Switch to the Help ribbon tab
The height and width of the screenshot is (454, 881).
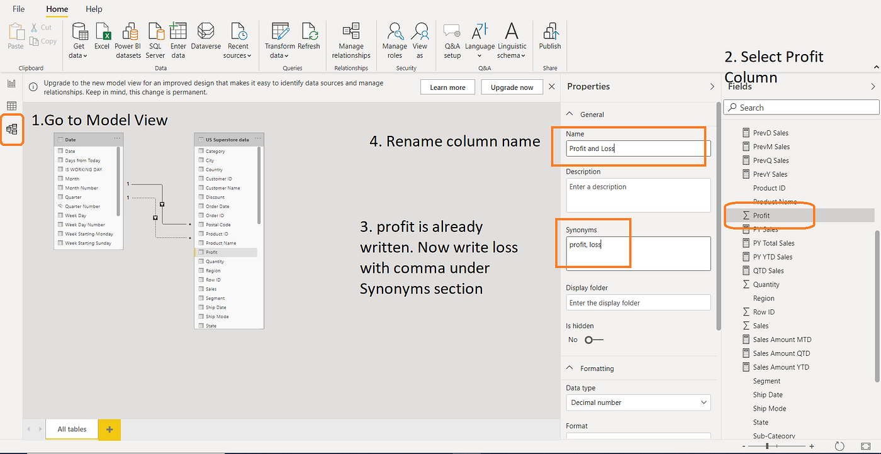[x=94, y=9]
